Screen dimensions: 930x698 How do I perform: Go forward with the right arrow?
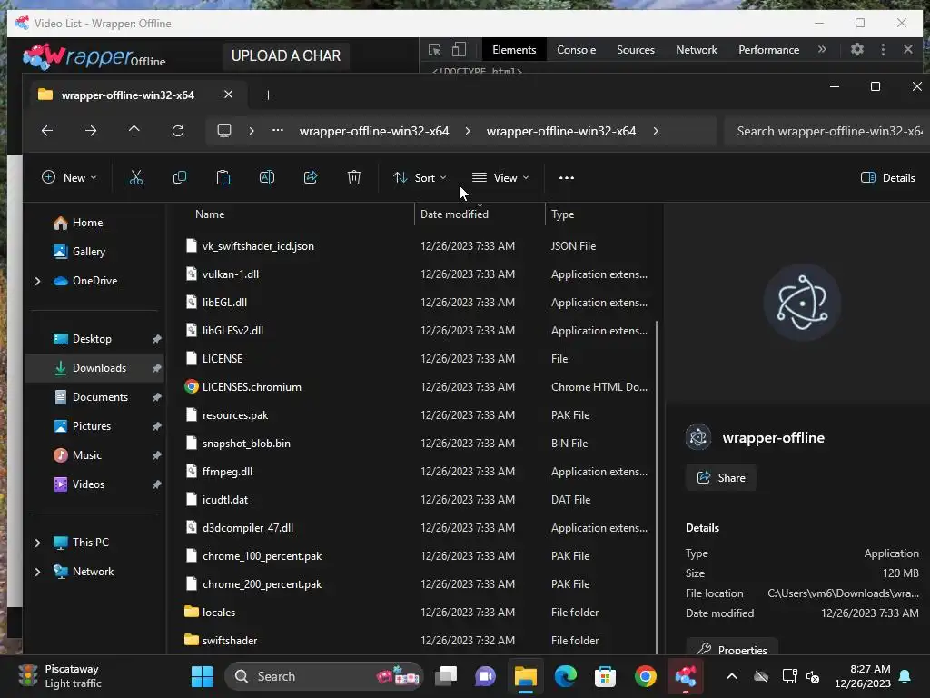coord(91,131)
